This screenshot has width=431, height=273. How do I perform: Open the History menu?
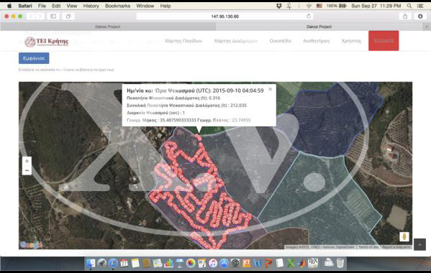[91, 6]
